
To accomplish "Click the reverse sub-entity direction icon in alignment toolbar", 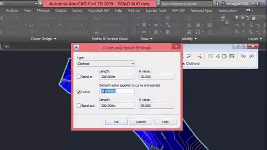I will [189, 56].
